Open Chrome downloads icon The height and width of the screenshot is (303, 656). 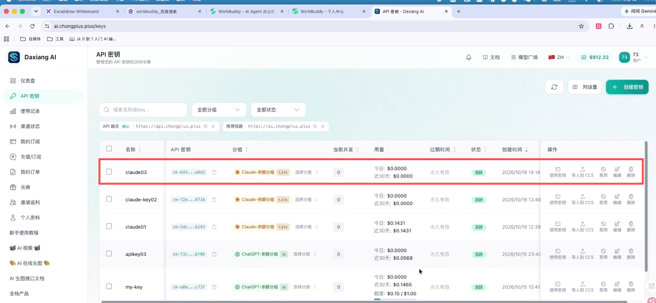pos(629,26)
